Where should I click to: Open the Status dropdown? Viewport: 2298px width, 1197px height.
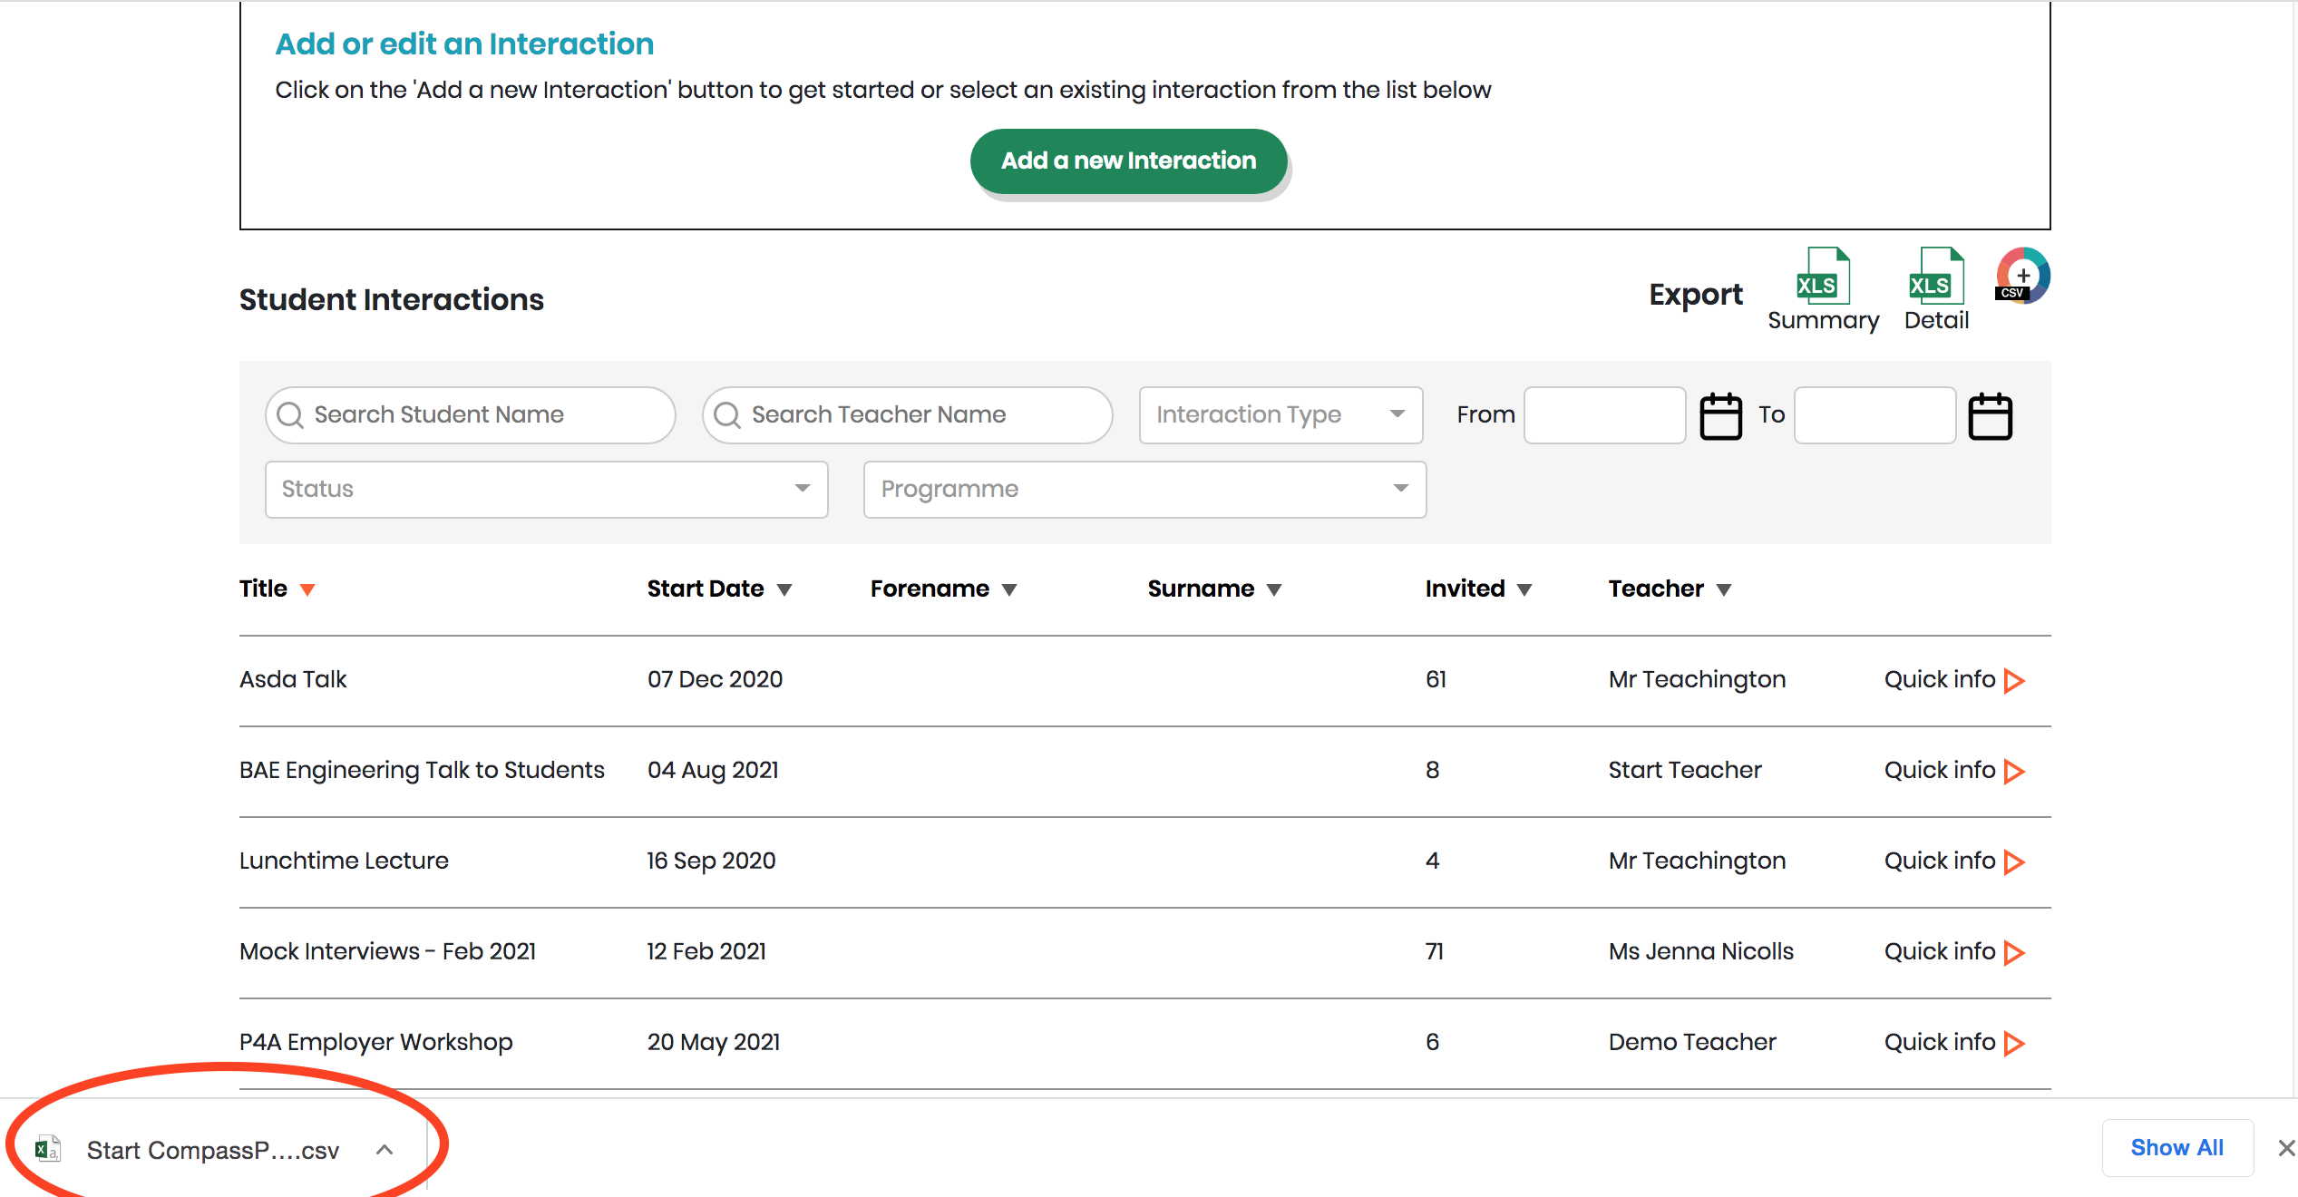click(x=546, y=490)
